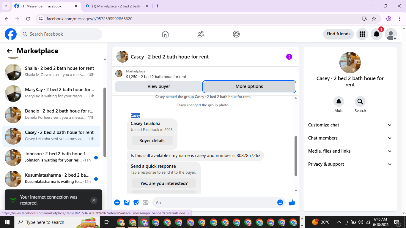Choose a sticker from the composer

click(x=136, y=202)
